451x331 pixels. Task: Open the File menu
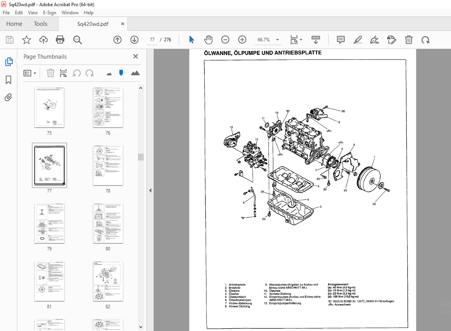tap(6, 13)
